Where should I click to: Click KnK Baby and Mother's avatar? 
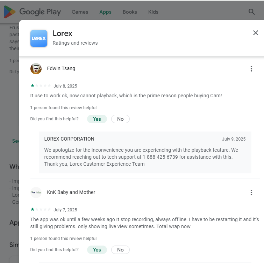pos(36,193)
